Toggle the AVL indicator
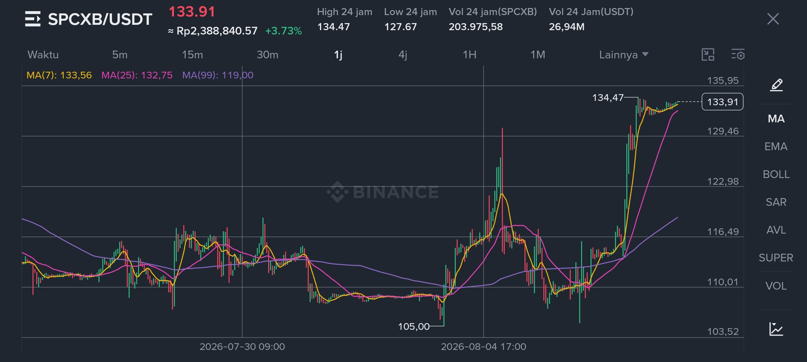Screen dimensions: 807x362 point(776,230)
